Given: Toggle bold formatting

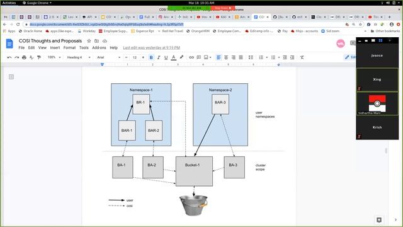Looking at the screenshot, I should click(151, 57).
